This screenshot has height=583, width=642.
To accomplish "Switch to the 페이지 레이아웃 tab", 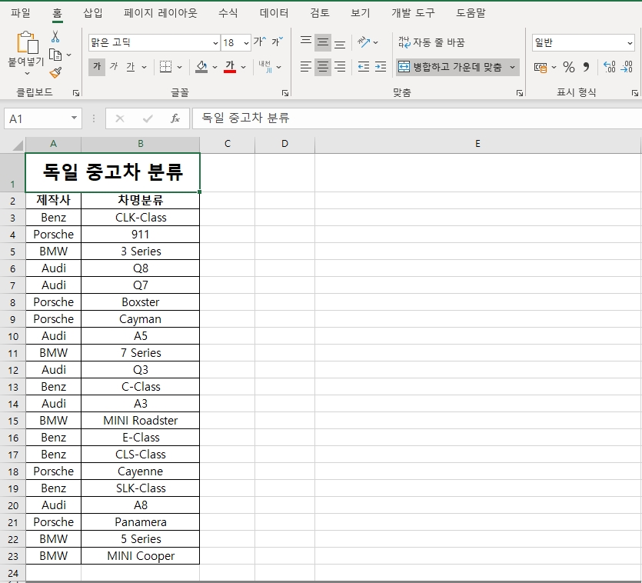I will click(x=161, y=13).
